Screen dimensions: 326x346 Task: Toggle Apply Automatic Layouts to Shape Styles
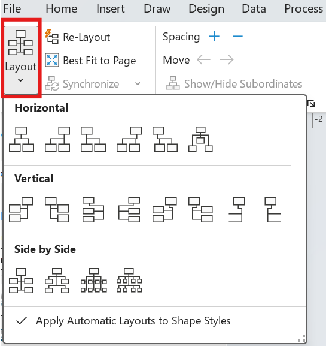155,321
